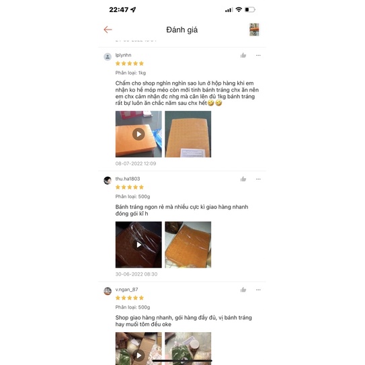
Task: Like the review by thu.ha1803
Action: 243,179
